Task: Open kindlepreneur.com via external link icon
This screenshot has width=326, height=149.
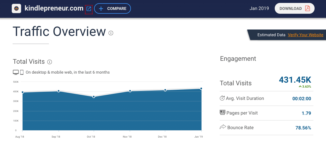Action: point(89,9)
